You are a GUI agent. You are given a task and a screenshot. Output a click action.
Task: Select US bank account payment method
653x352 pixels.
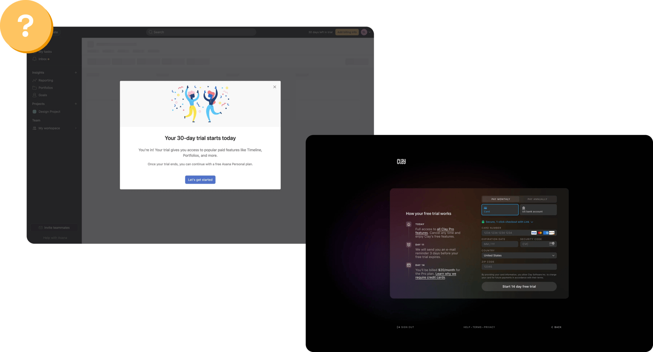click(x=538, y=209)
